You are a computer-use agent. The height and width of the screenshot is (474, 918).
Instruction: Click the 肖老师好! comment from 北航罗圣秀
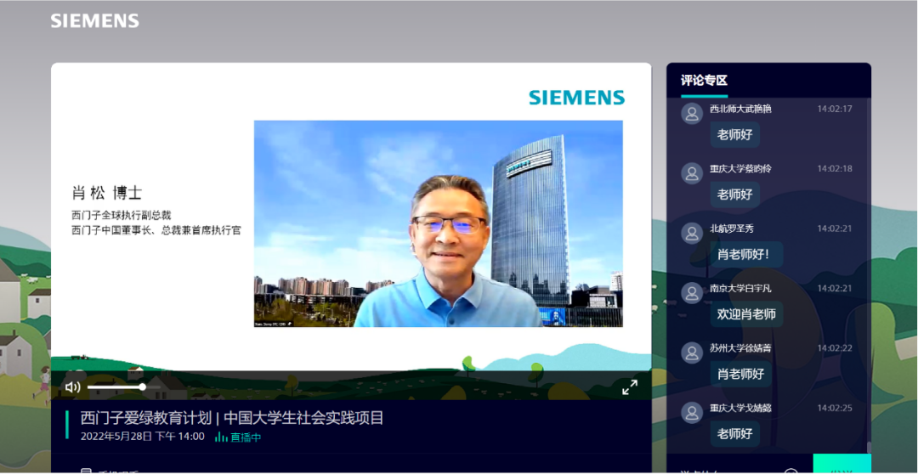pos(746,255)
